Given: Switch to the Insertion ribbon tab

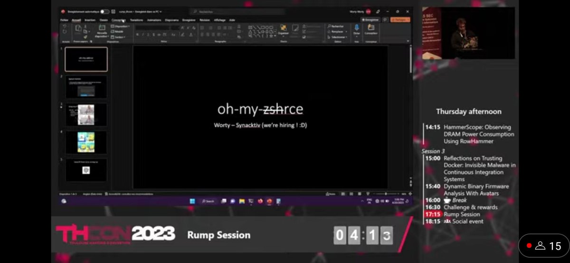Looking at the screenshot, I should pyautogui.click(x=90, y=20).
